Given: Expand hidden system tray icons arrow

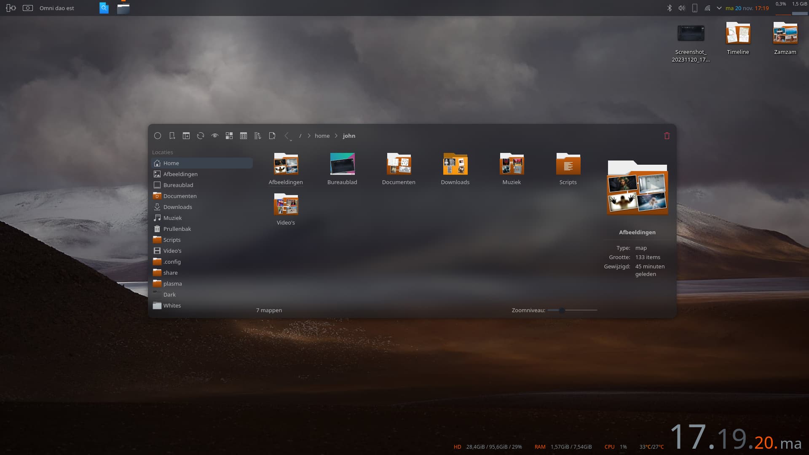Looking at the screenshot, I should pyautogui.click(x=719, y=8).
